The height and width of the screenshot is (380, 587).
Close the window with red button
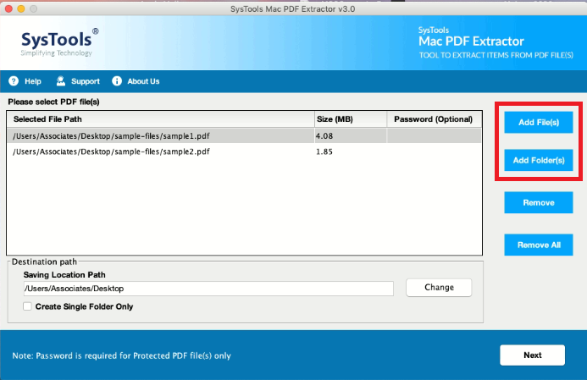click(8, 8)
